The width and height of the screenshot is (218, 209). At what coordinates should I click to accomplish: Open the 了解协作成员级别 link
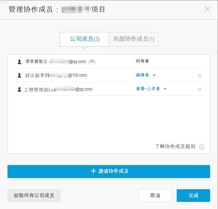pyautogui.click(x=175, y=147)
